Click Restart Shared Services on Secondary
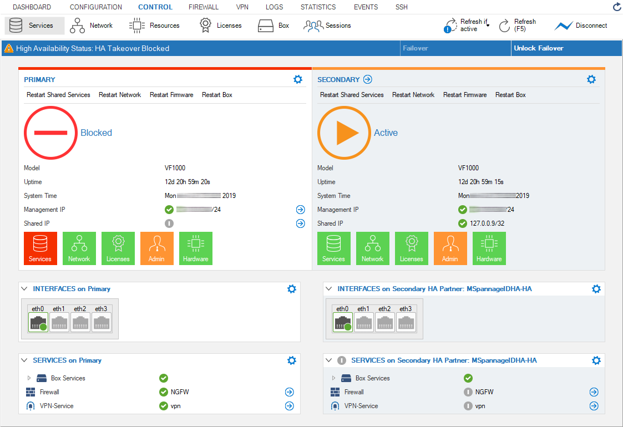The width and height of the screenshot is (623, 427). click(352, 95)
